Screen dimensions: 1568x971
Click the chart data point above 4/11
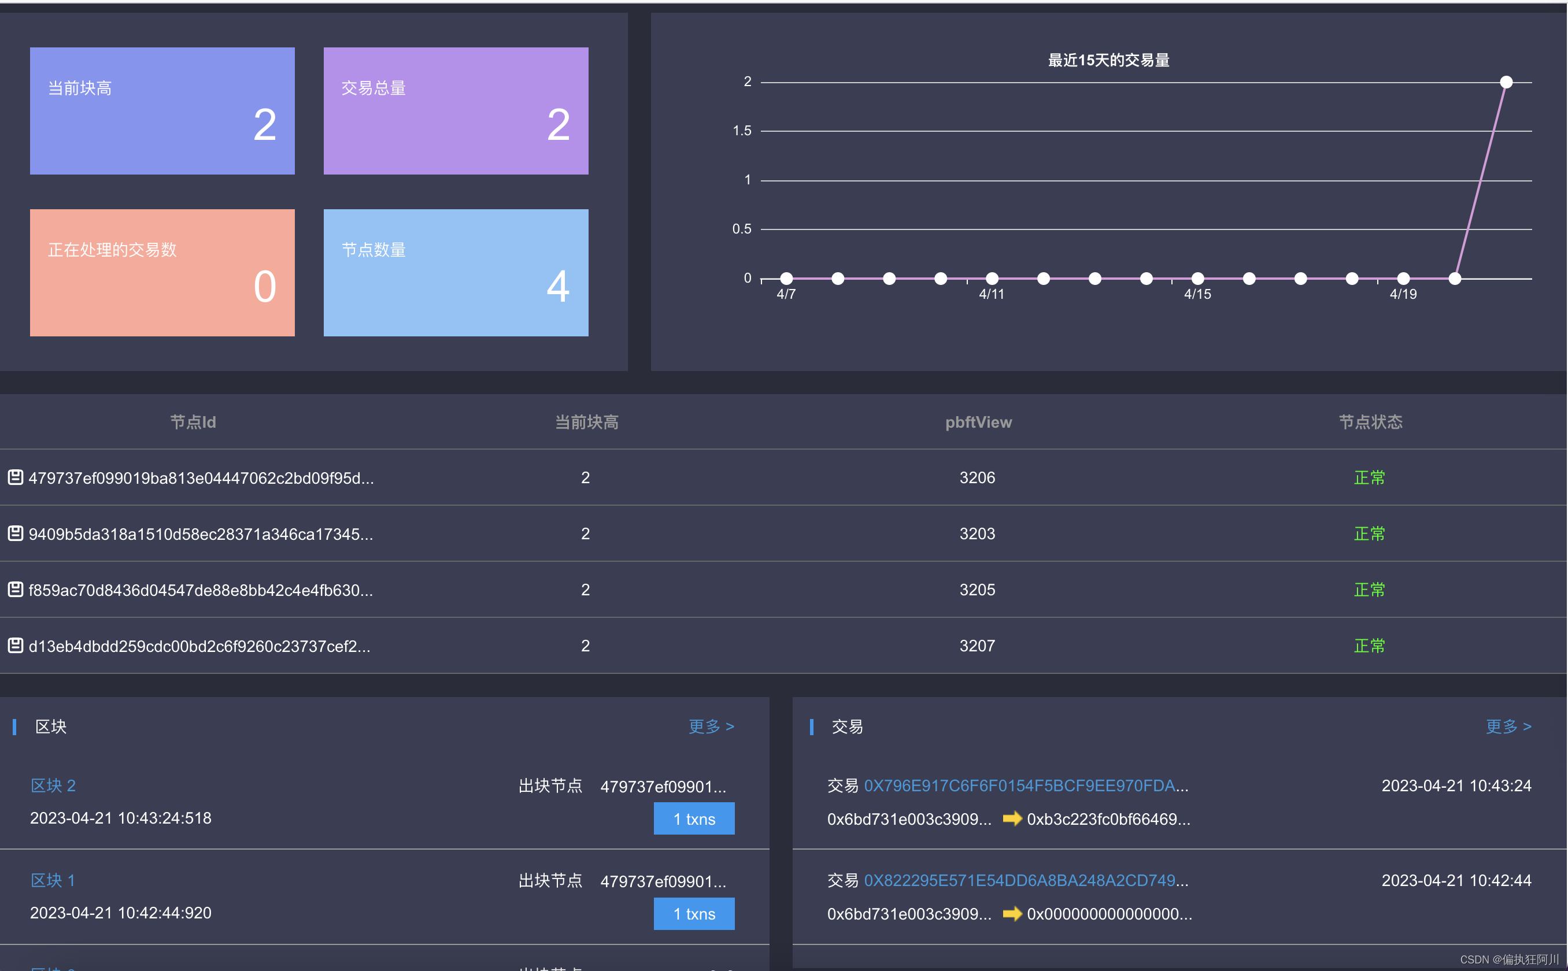tap(992, 278)
